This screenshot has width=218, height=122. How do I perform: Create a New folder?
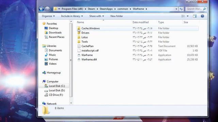click(x=116, y=16)
